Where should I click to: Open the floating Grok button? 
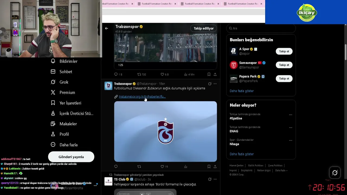tap(335, 173)
